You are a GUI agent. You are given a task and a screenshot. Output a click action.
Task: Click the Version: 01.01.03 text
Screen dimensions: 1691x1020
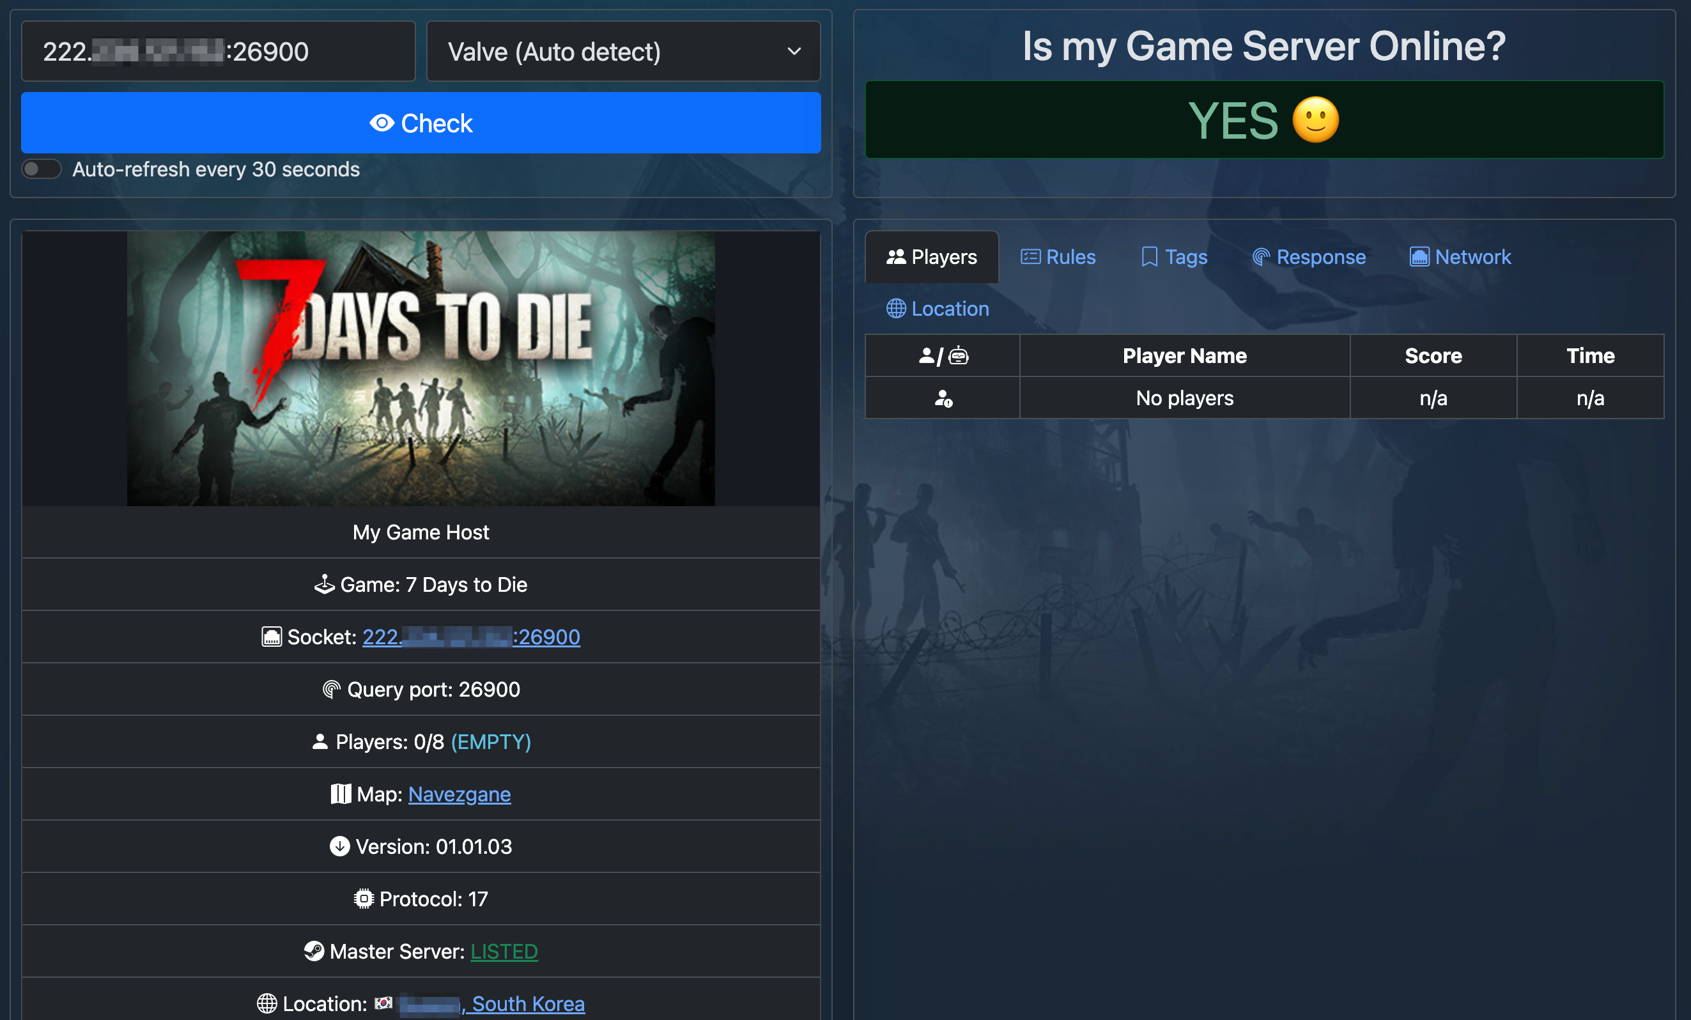point(434,846)
